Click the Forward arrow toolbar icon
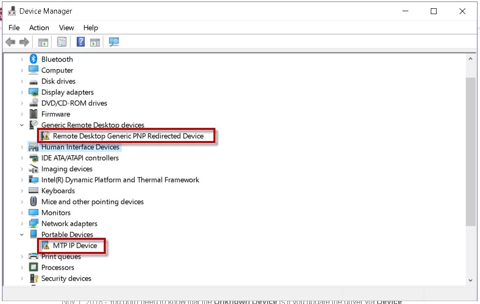 pos(24,42)
